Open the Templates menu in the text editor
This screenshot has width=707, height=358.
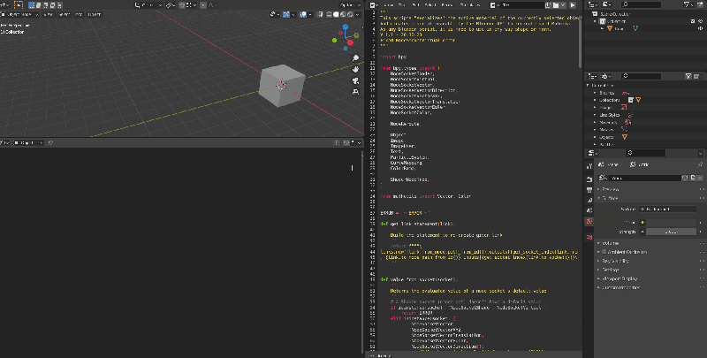[470, 5]
